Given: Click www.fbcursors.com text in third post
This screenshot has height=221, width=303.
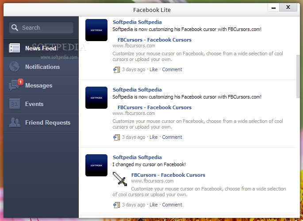Looking at the screenshot, I should point(152,181).
